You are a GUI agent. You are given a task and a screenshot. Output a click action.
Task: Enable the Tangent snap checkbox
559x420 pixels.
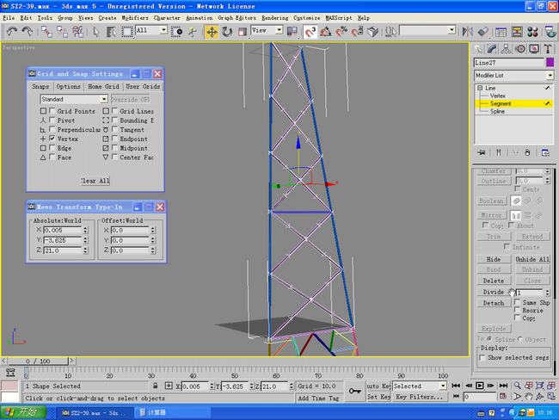coord(114,129)
